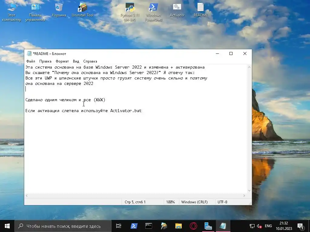Click horizontal scrollbar right arrow
Viewport: 310px width, 232px height.
coord(244,196)
